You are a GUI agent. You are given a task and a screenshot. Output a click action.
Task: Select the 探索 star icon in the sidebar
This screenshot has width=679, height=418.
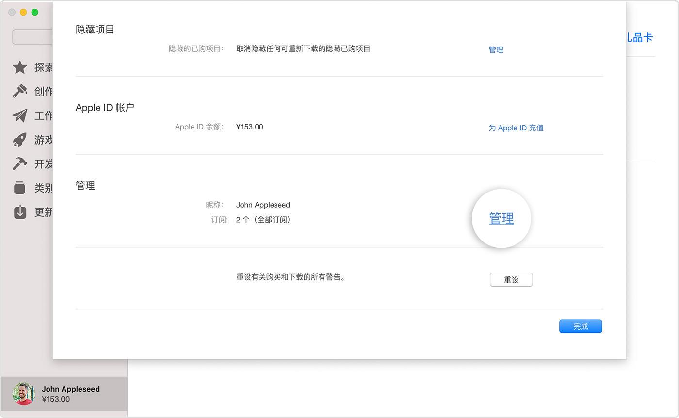click(x=19, y=67)
